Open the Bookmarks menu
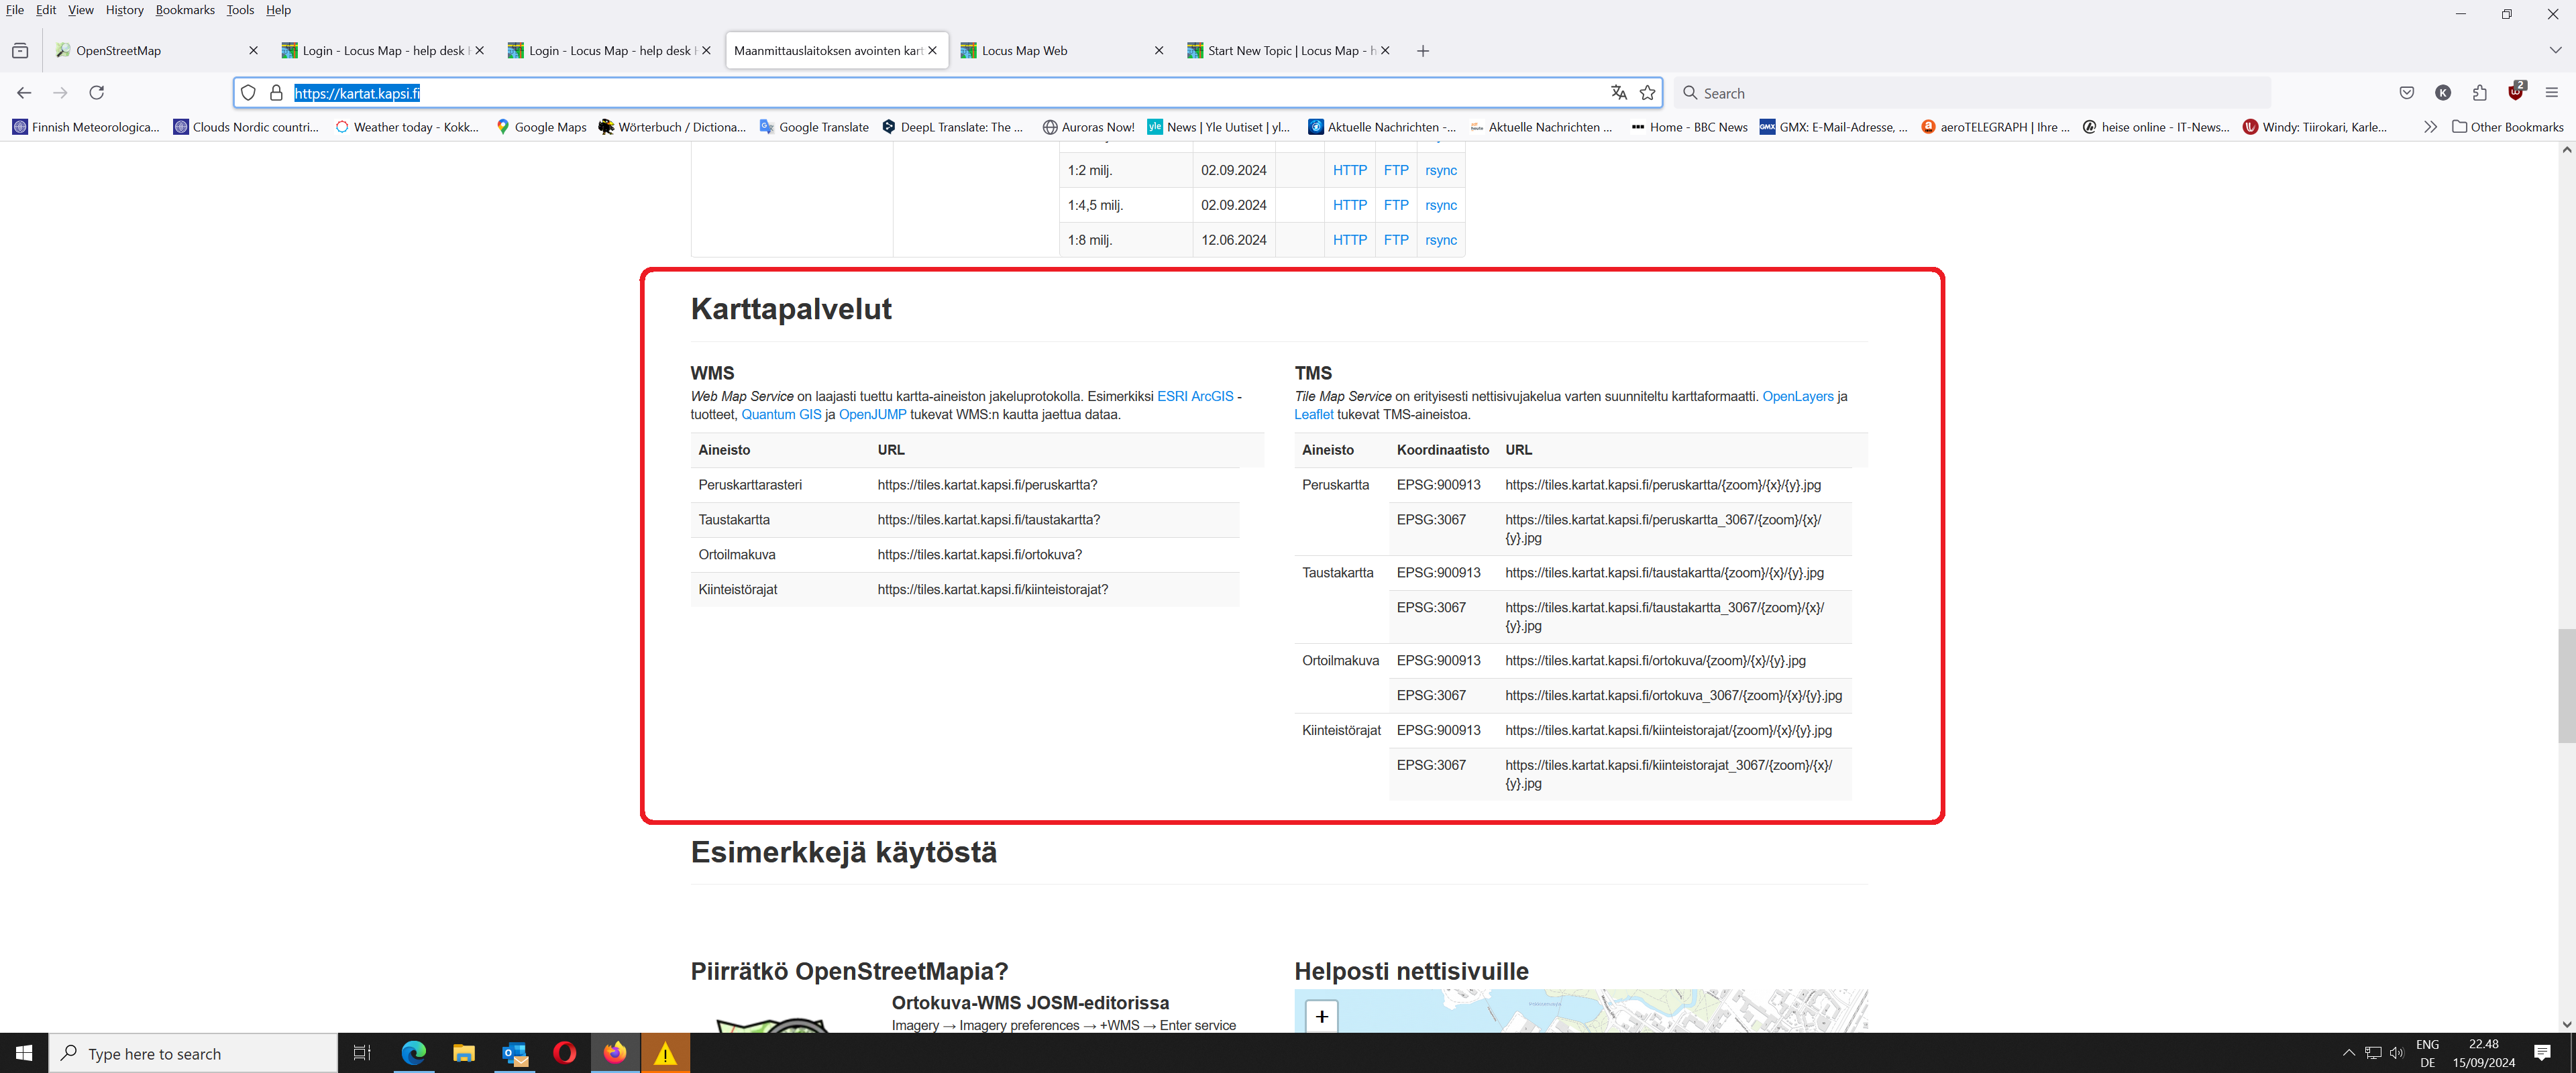 [x=185, y=10]
